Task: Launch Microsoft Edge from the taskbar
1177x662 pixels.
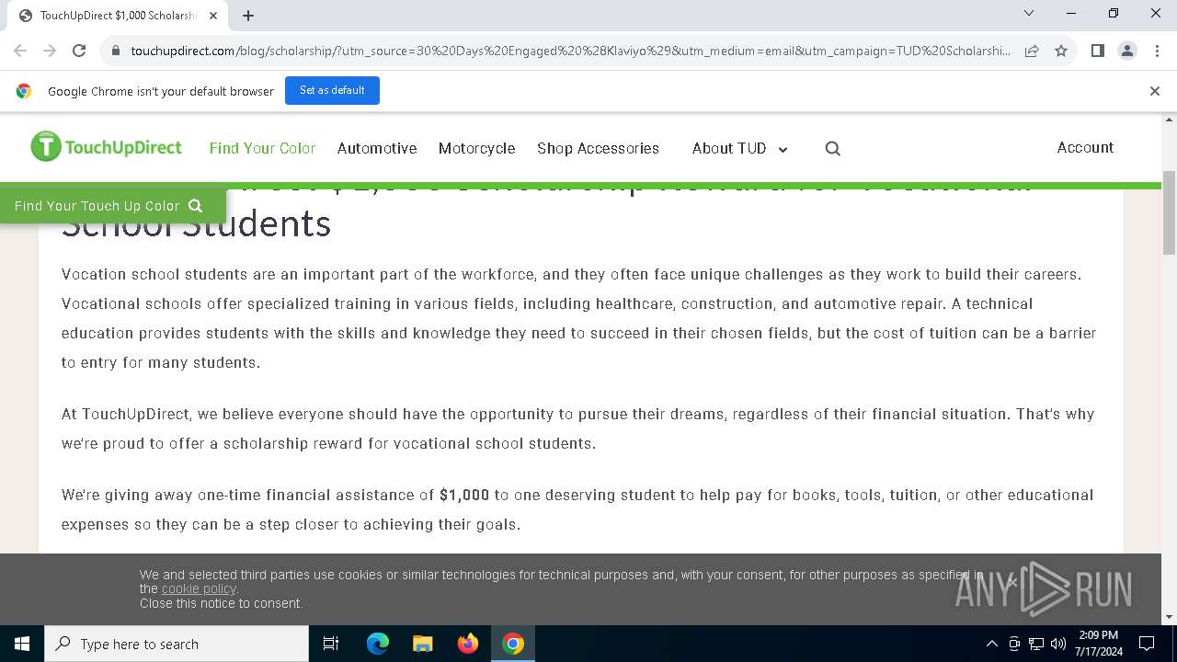Action: (378, 644)
